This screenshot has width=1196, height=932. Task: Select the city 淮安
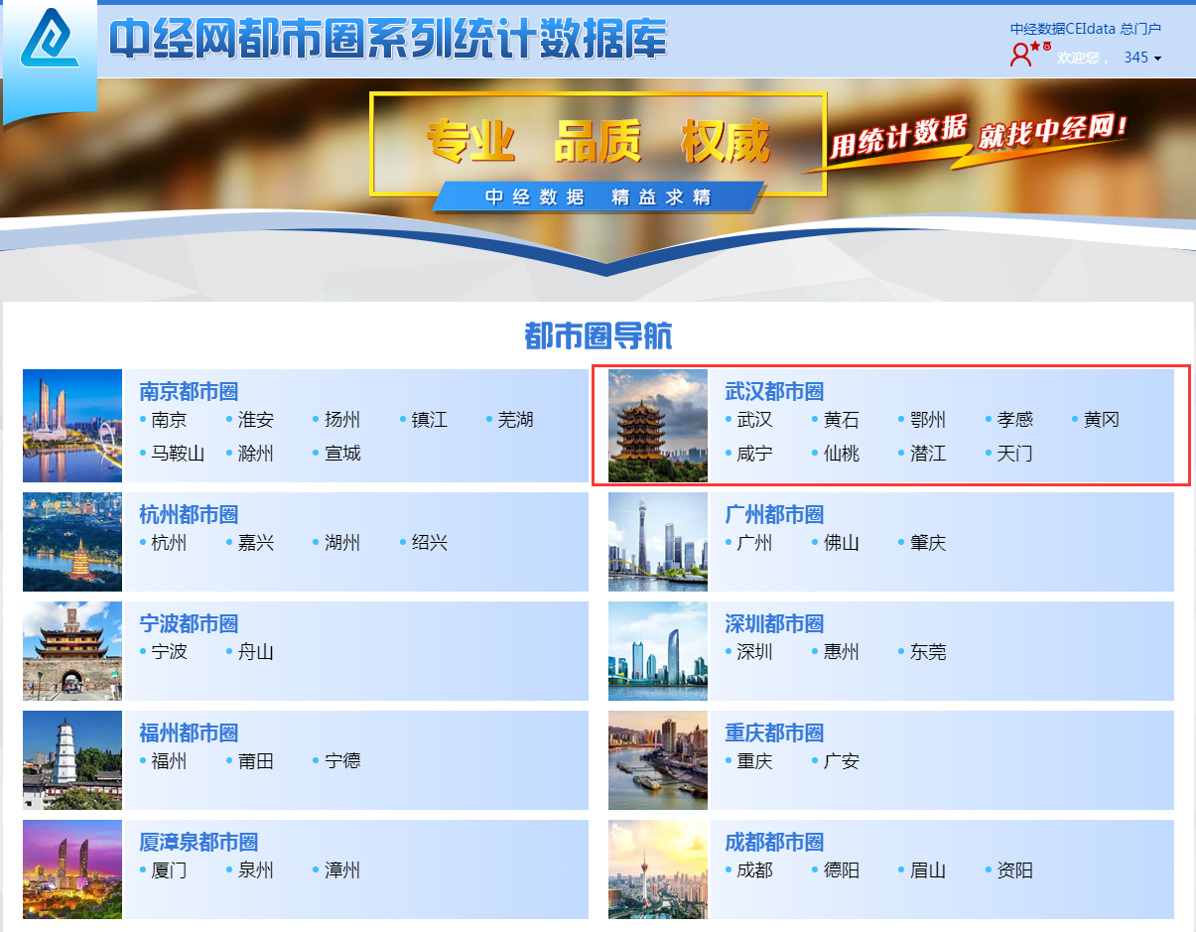[x=256, y=420]
